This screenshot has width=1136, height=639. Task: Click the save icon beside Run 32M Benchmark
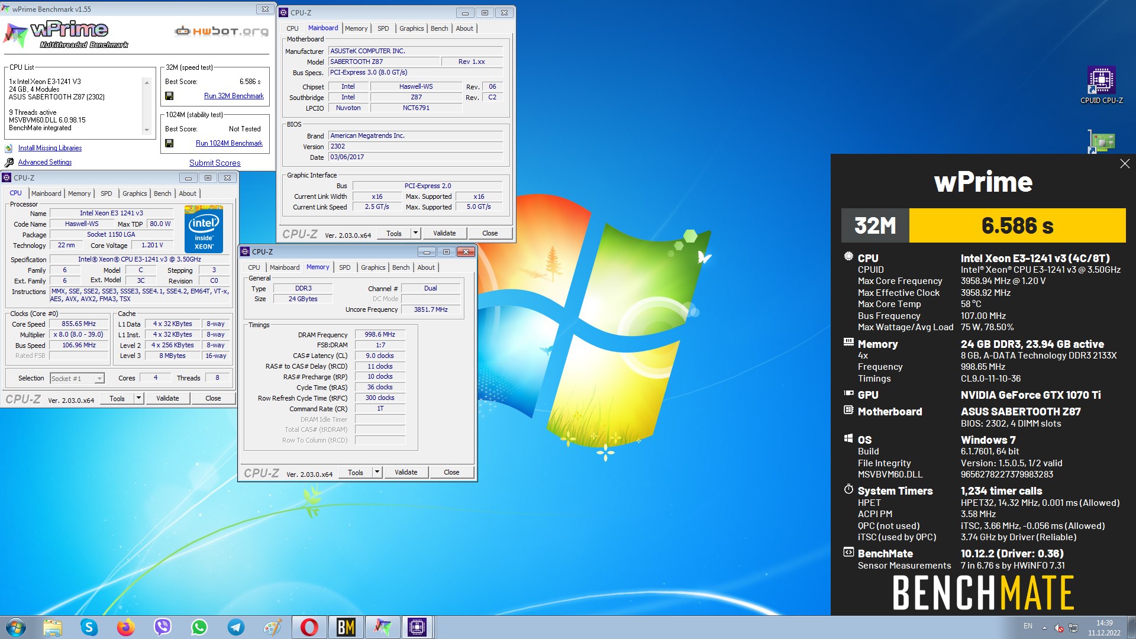click(x=169, y=96)
